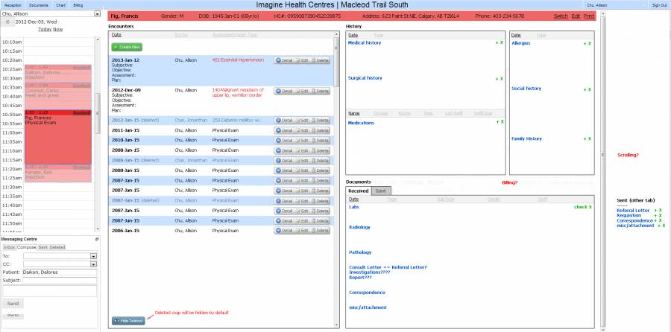Show Deleted messages tab in Messaging Centre

click(x=57, y=247)
